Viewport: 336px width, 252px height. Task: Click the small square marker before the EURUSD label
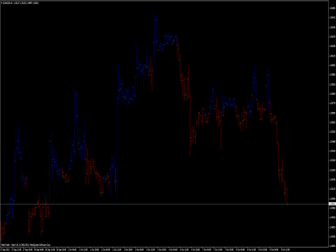2,3
